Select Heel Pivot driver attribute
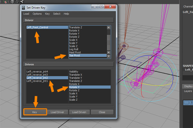This screenshot has height=128, width=193. [76, 52]
